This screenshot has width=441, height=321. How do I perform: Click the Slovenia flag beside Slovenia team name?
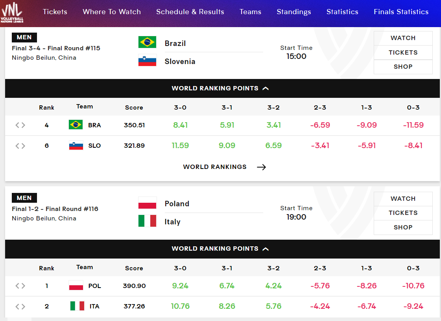pos(147,61)
